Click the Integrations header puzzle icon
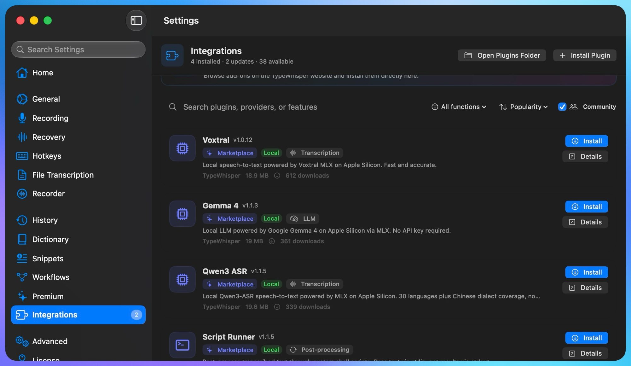Screen dimensions: 631x366 point(172,55)
